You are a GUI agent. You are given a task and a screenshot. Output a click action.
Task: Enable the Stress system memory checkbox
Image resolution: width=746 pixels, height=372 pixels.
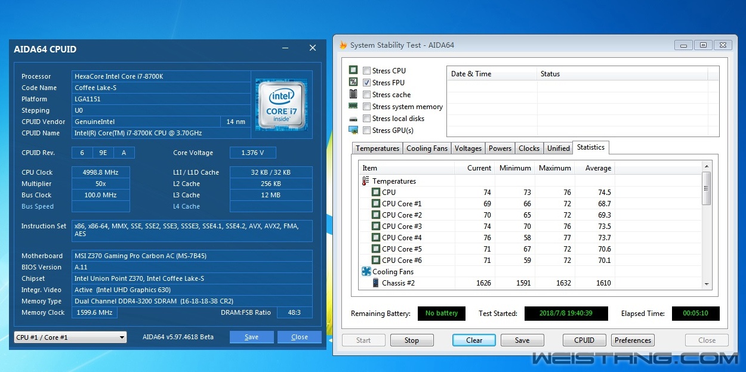click(366, 106)
